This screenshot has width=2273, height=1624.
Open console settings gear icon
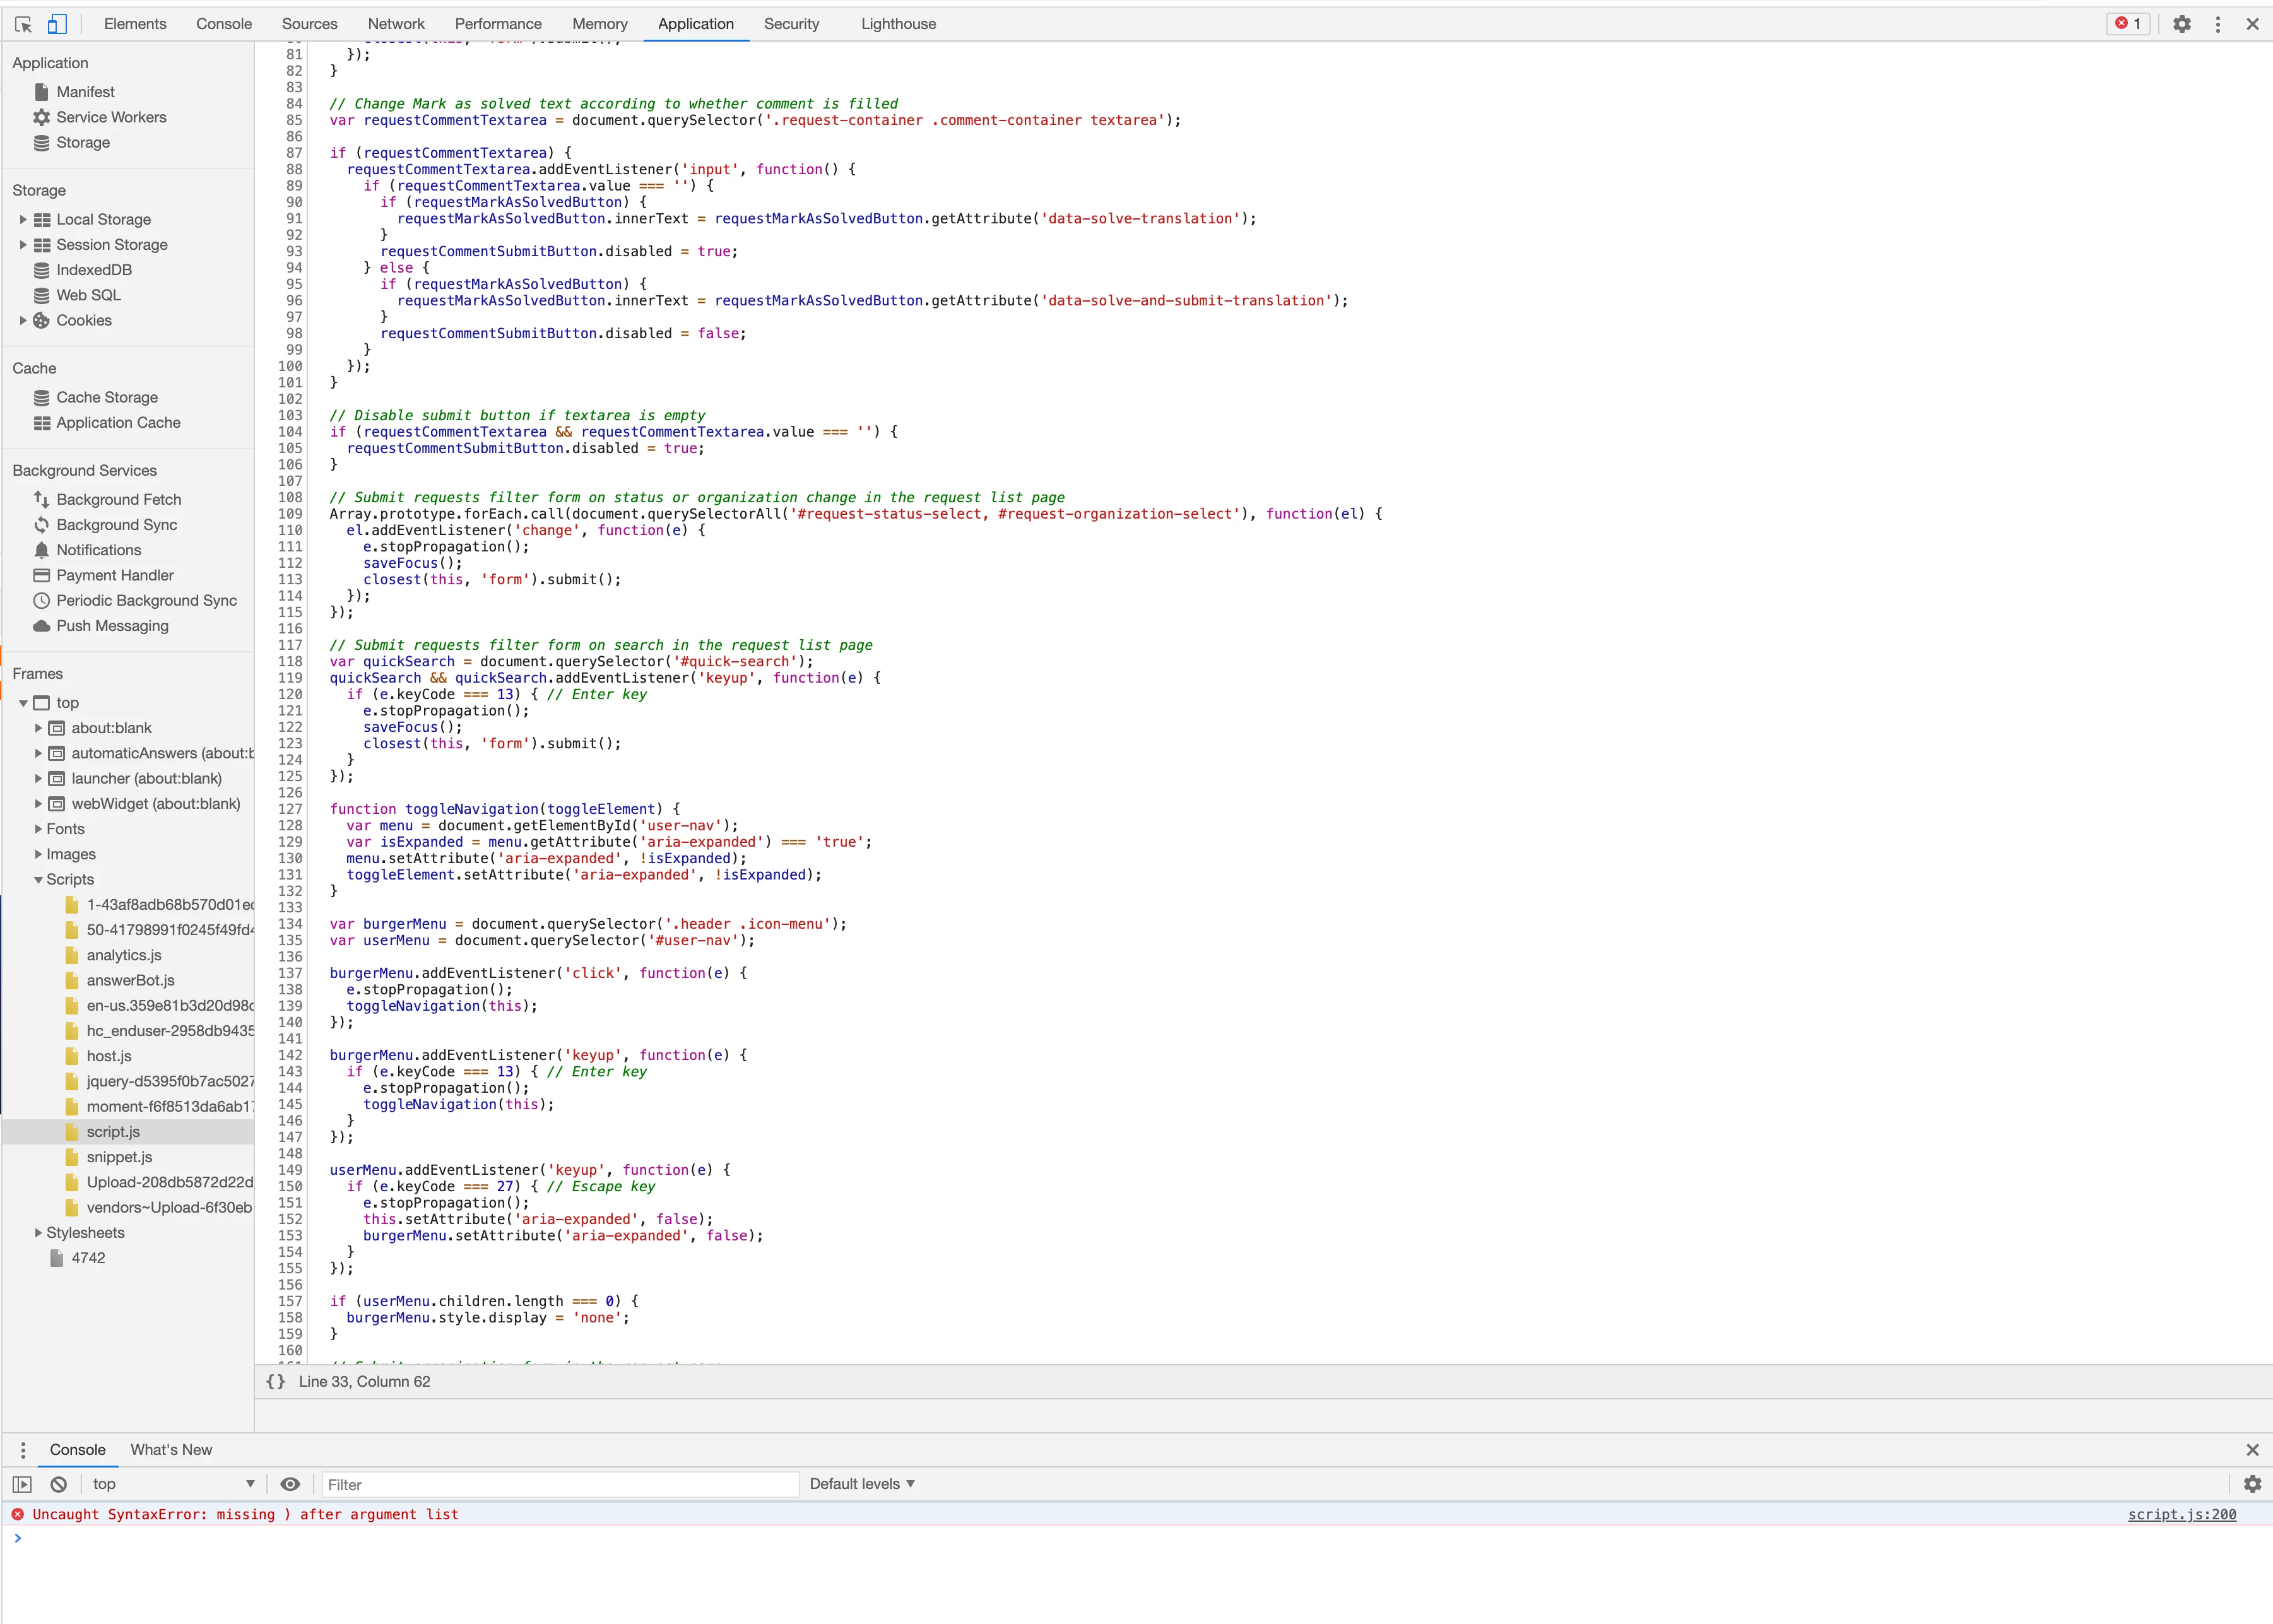(2252, 1484)
